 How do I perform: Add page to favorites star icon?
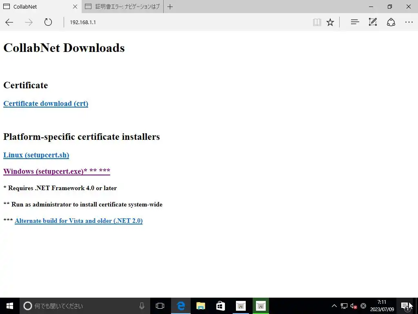[x=330, y=22]
